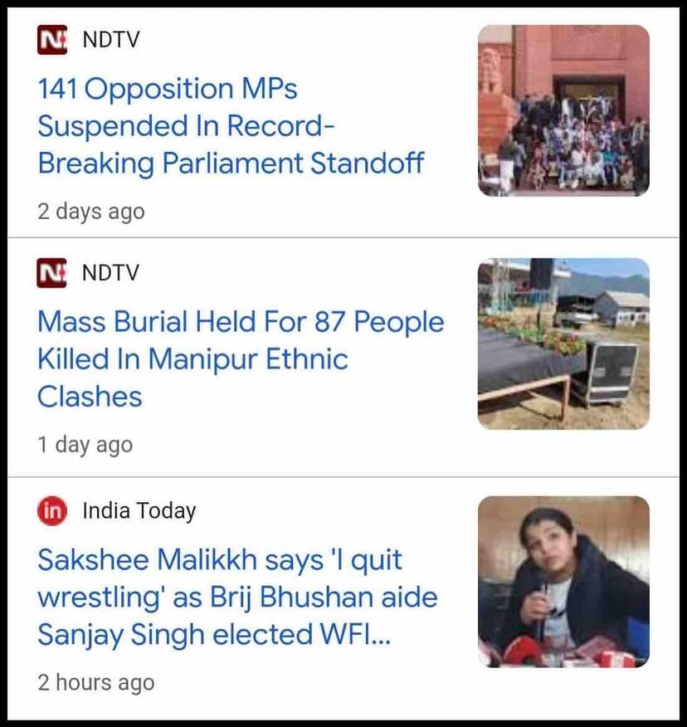The image size is (687, 727).
Task: Click NDTV logo above the Manipur burial headline
Action: pos(51,273)
